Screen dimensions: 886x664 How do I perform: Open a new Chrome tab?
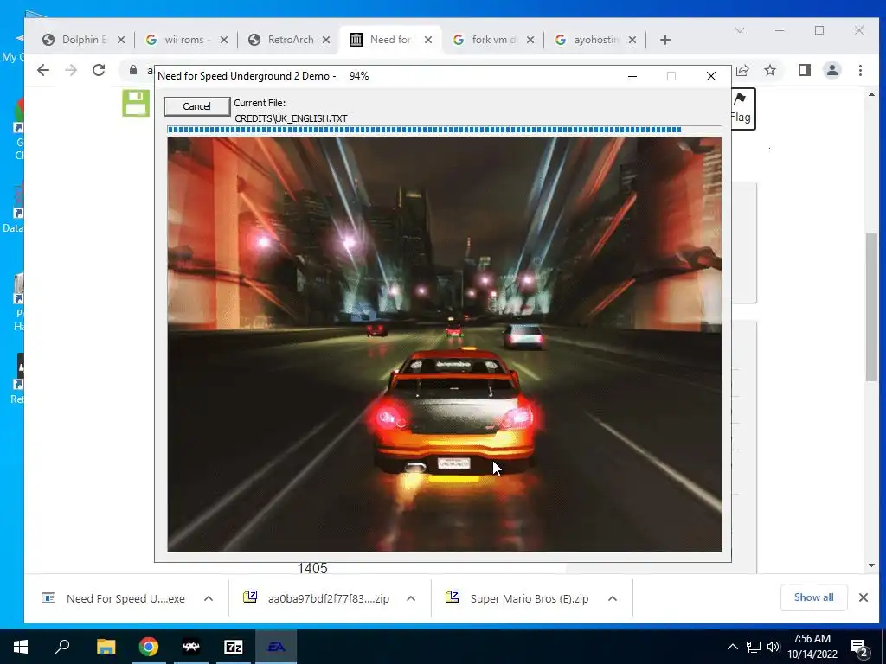(665, 40)
